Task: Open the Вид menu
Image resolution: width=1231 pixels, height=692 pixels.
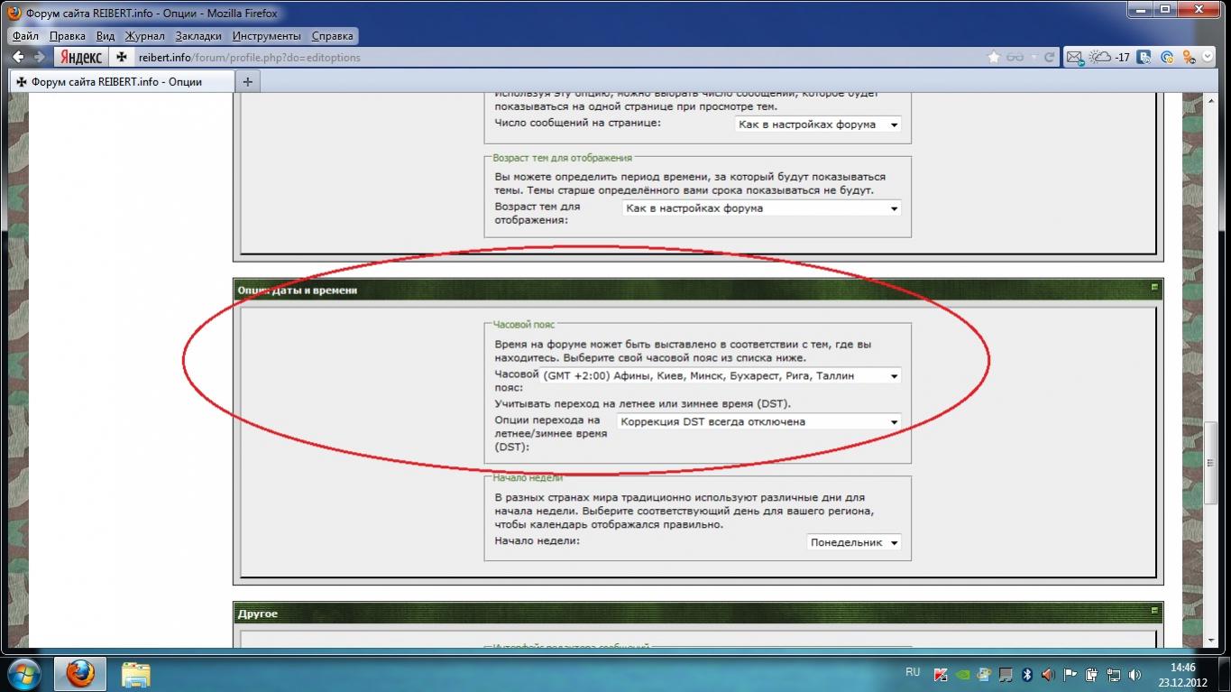Action: [x=106, y=36]
